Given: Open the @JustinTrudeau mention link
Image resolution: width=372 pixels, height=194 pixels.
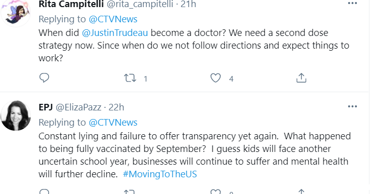Looking at the screenshot, I should point(115,33).
